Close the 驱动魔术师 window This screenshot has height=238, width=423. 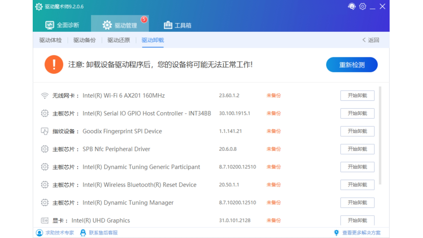click(x=382, y=6)
